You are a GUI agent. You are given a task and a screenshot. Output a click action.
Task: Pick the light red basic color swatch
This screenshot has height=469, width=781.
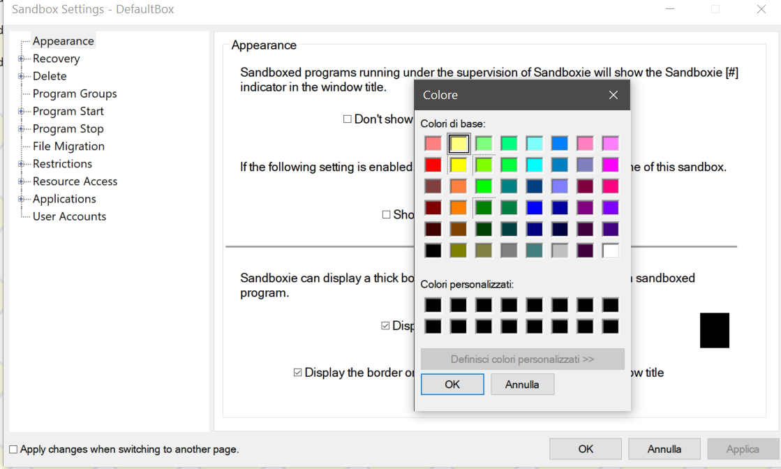click(433, 143)
